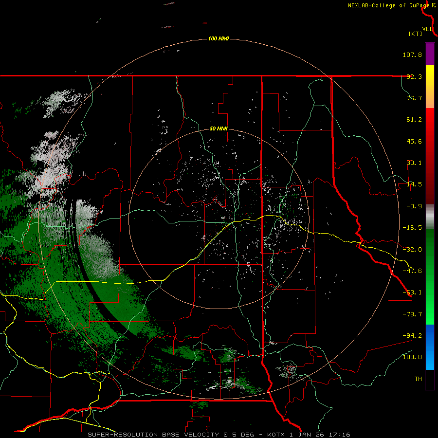Pick the red segment of the color bar
Screen dimensions: 438x438
tap(430, 156)
